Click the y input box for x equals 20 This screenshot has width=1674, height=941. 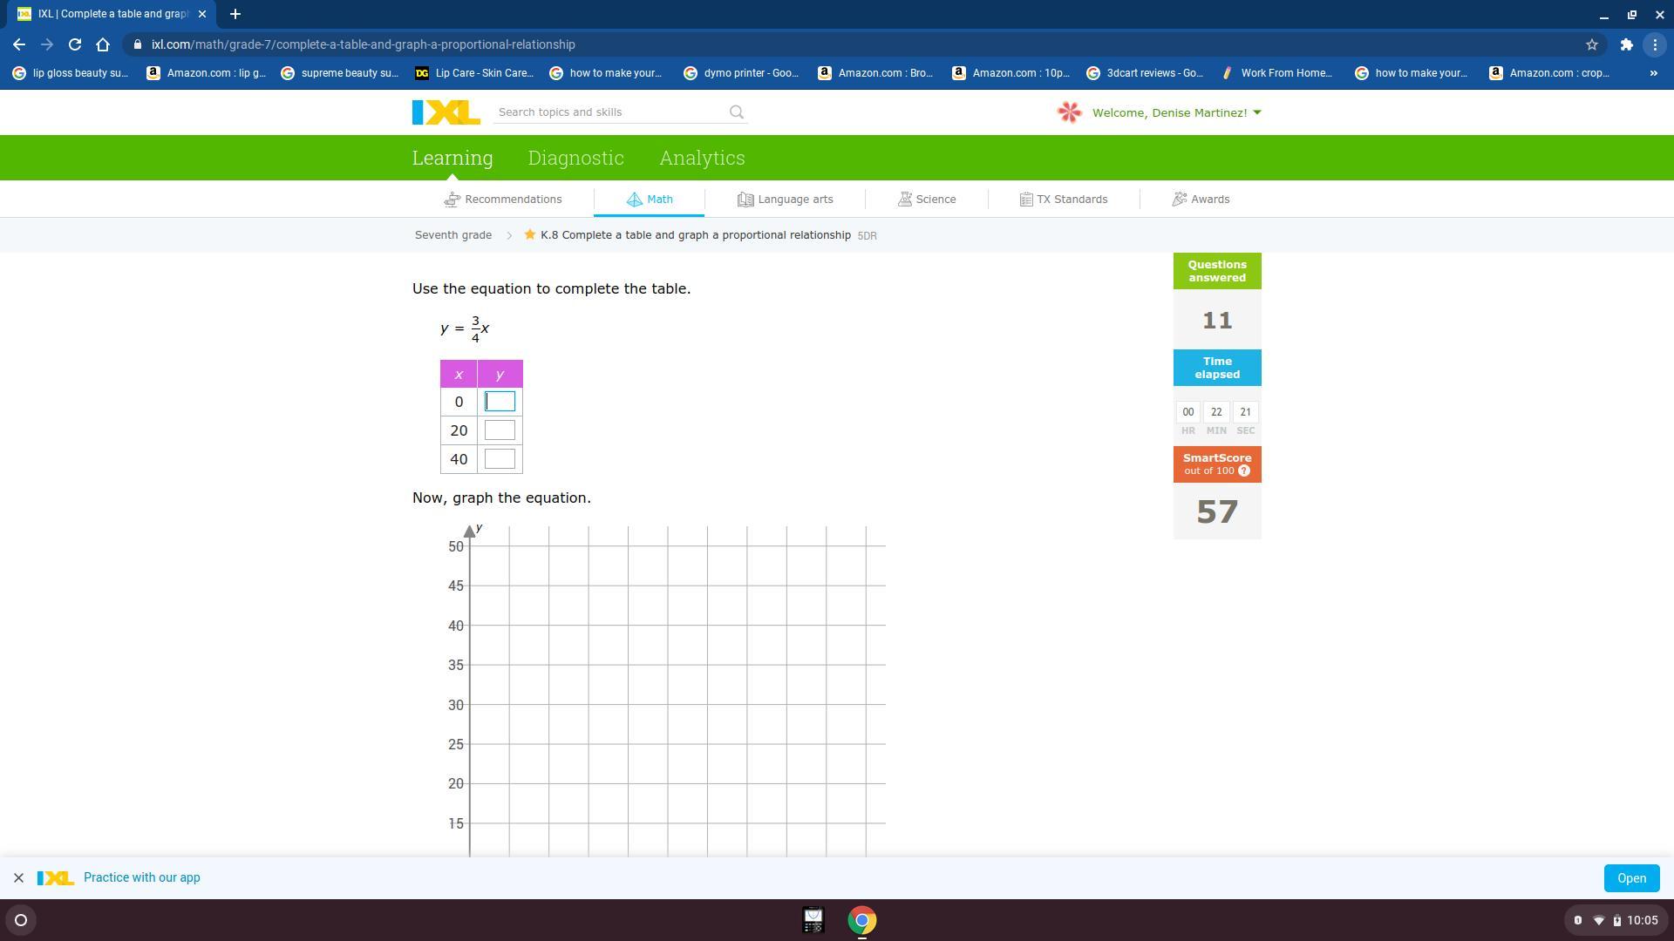tap(500, 430)
